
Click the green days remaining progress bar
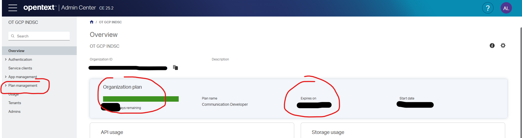[x=141, y=99]
